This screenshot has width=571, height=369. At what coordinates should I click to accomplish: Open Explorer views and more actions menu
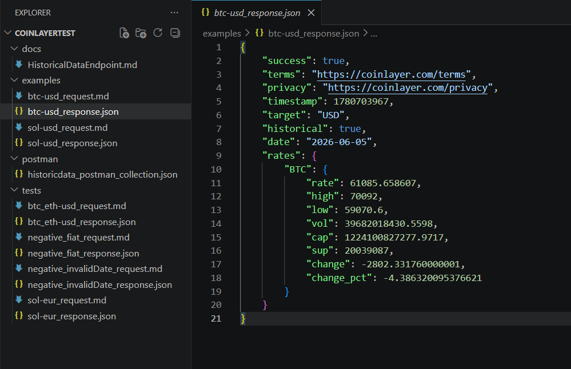174,13
